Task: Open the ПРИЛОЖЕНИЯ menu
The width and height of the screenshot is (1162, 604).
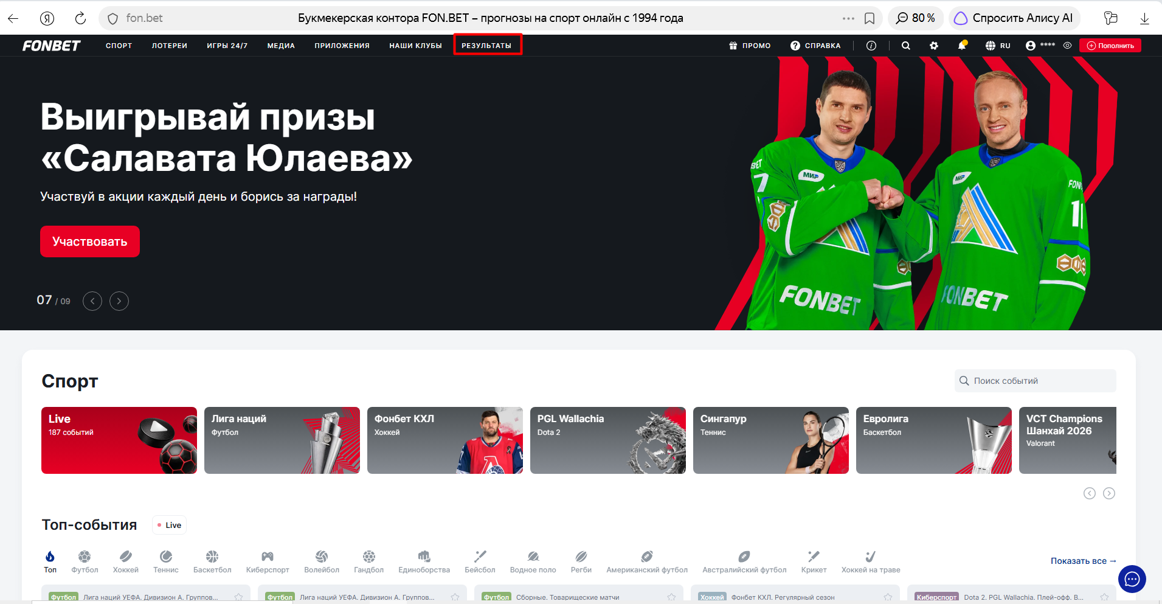Action: (x=342, y=46)
